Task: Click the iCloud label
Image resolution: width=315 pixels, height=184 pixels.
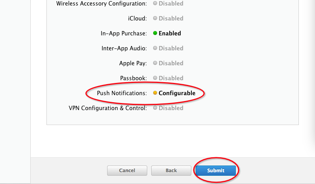Action: pyautogui.click(x=137, y=18)
